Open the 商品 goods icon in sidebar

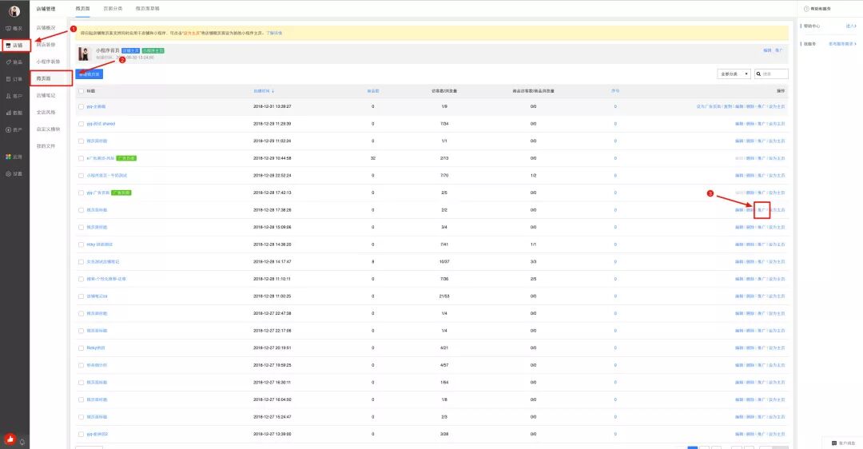click(8, 62)
